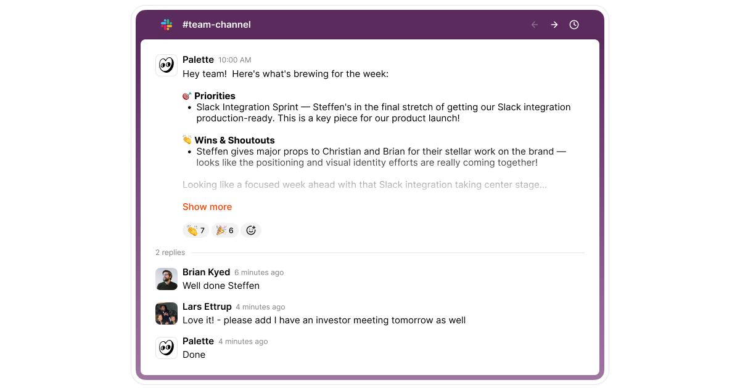
Task: Toggle the clapping hands reaction
Action: tap(195, 230)
